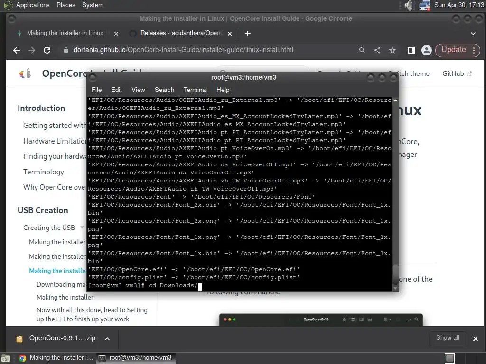Open the Terminal menu in the terminal window
The width and height of the screenshot is (486, 364).
195,90
